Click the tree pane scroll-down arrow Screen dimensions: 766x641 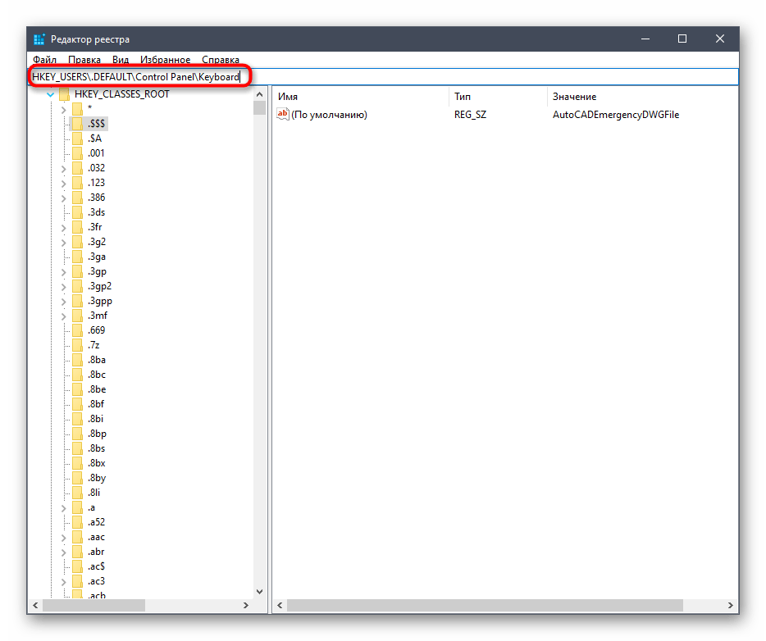pyautogui.click(x=260, y=590)
